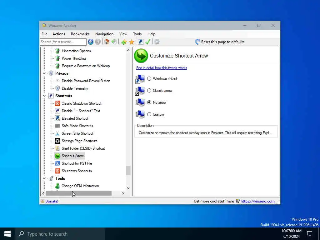Click the Change OEM Information icon
The width and height of the screenshot is (320, 240).
[x=57, y=186]
